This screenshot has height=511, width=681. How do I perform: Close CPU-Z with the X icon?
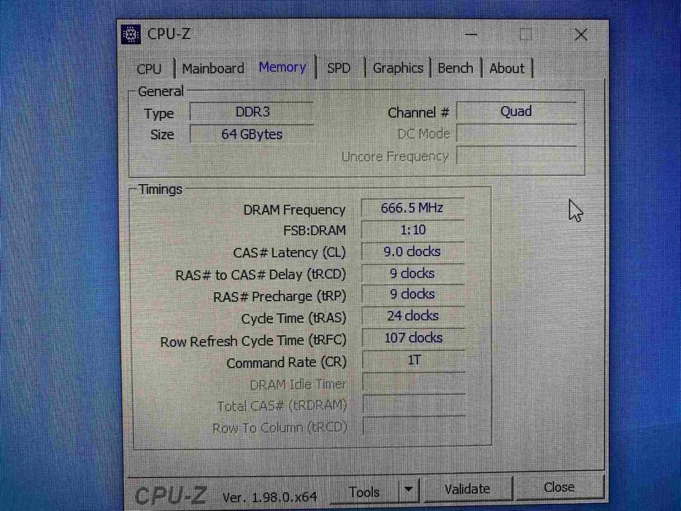click(x=581, y=35)
